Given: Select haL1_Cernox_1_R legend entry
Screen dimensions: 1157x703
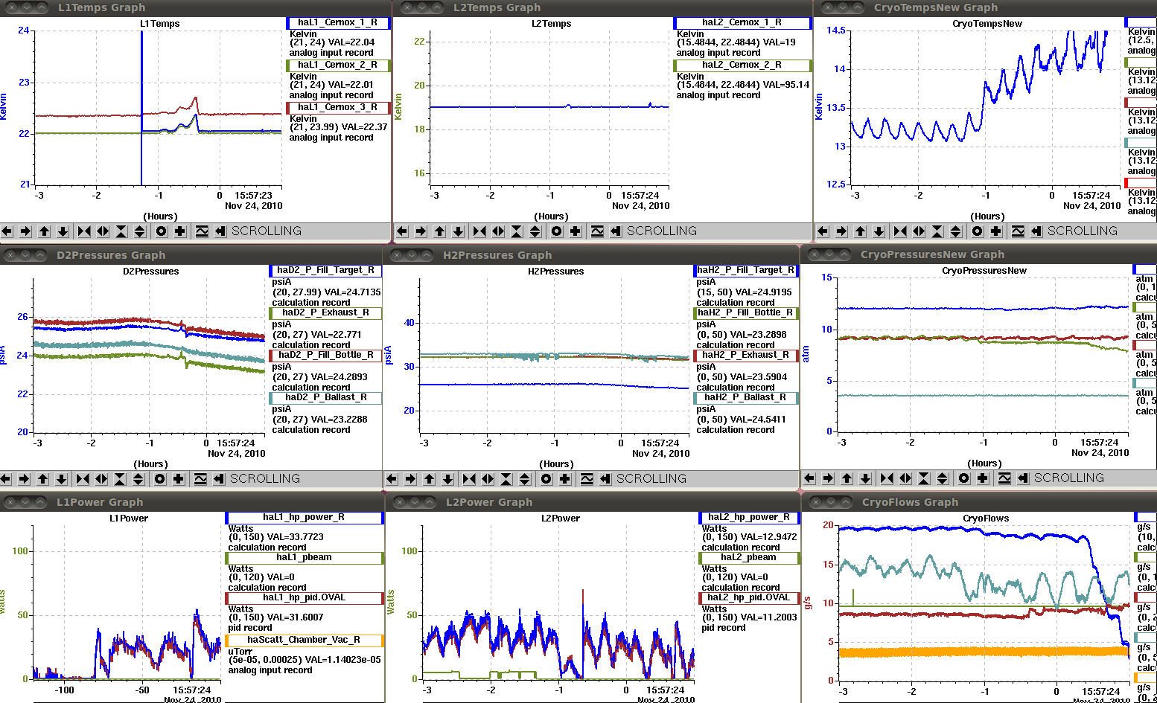Looking at the screenshot, I should 338,22.
